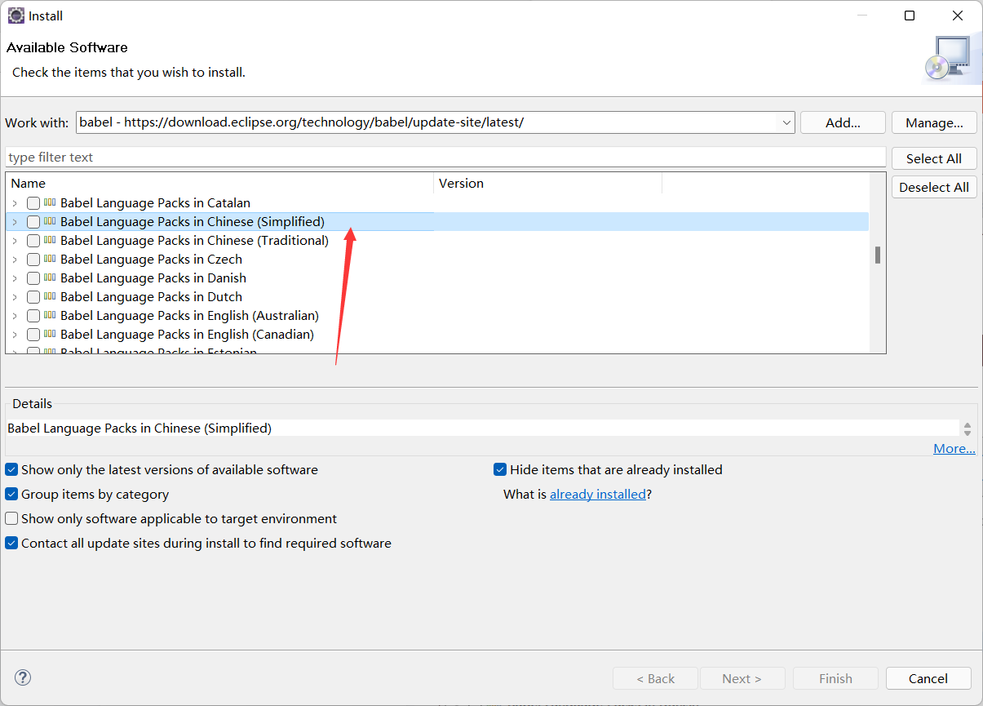Click category icon beside Danish language pack
Screen dimensions: 983x706
click(50, 278)
